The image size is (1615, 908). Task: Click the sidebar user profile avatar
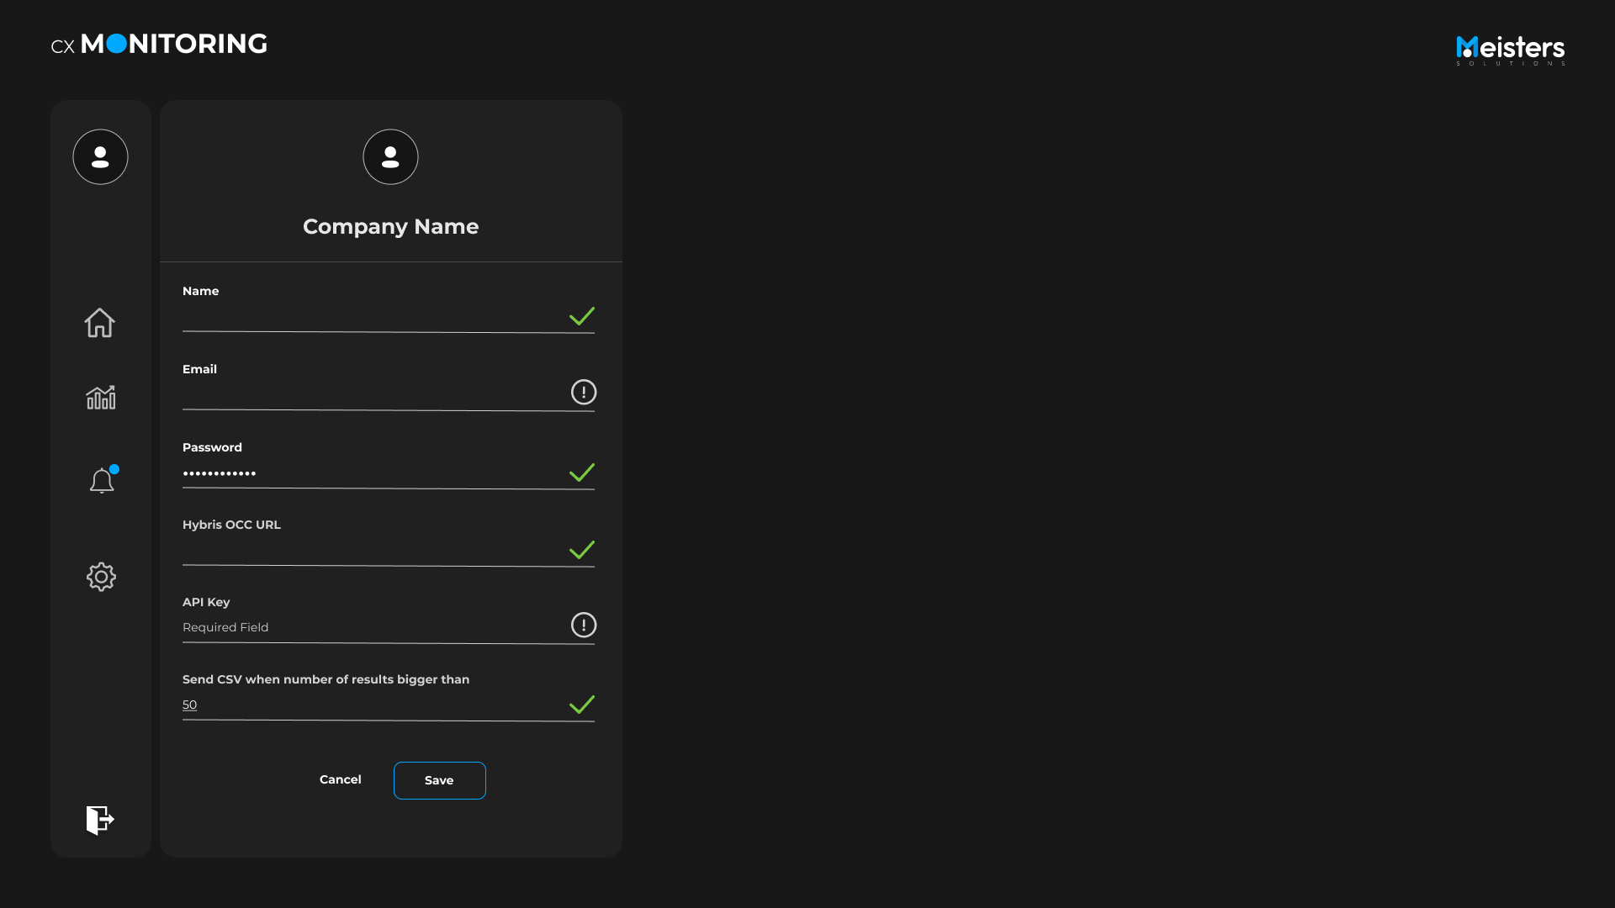(x=100, y=157)
